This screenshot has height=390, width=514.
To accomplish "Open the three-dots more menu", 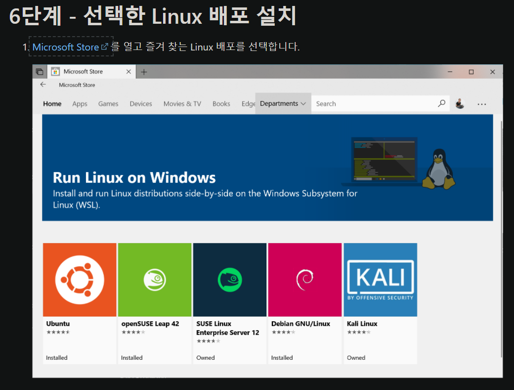I will 481,104.
